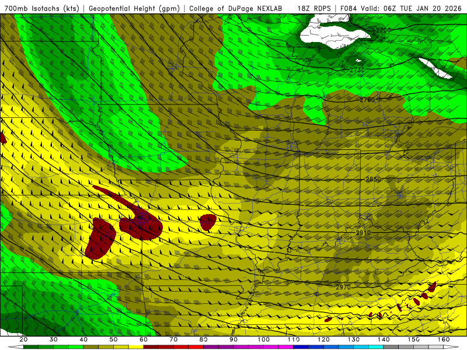Image resolution: width=467 pixels, height=350 pixels.
Task: Click the 'F084 Valid: 06Z TUE JAN 20 2026' text
Action: pos(401,9)
